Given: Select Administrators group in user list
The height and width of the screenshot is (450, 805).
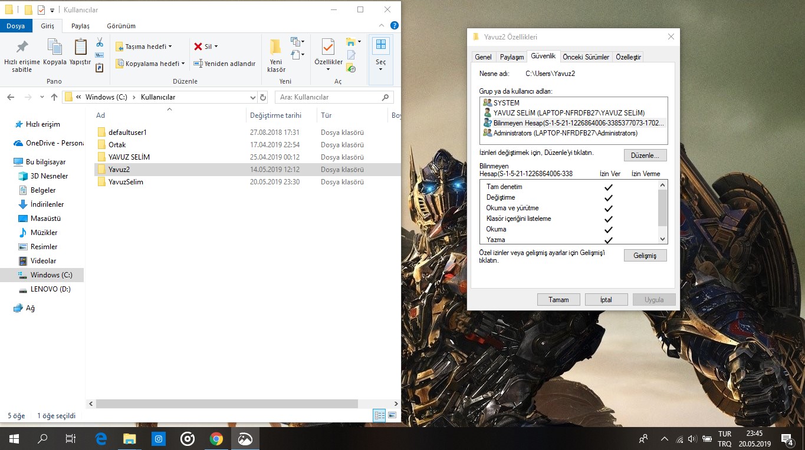Looking at the screenshot, I should coord(574,133).
